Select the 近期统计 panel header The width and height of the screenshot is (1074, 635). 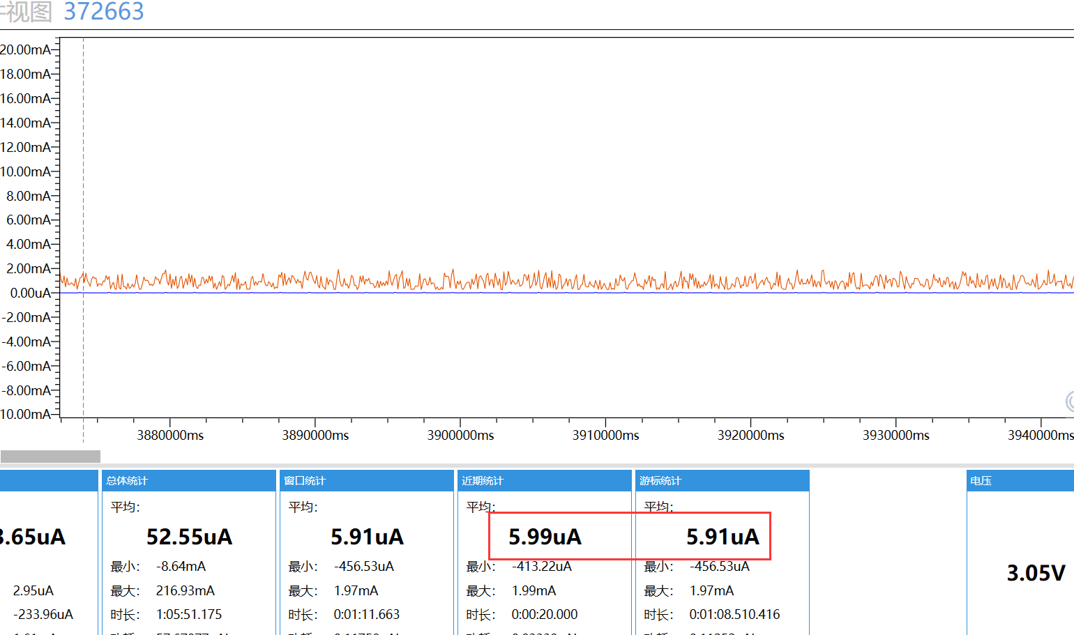click(545, 481)
